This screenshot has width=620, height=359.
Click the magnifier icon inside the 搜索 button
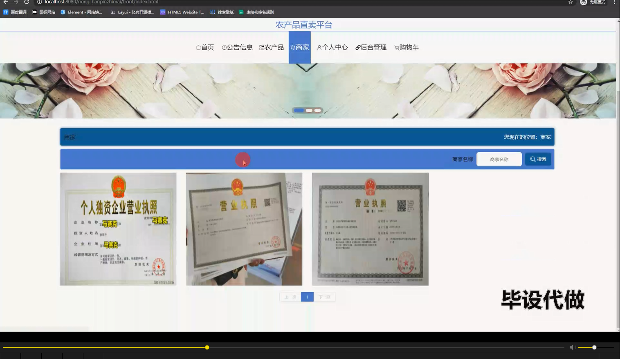532,159
